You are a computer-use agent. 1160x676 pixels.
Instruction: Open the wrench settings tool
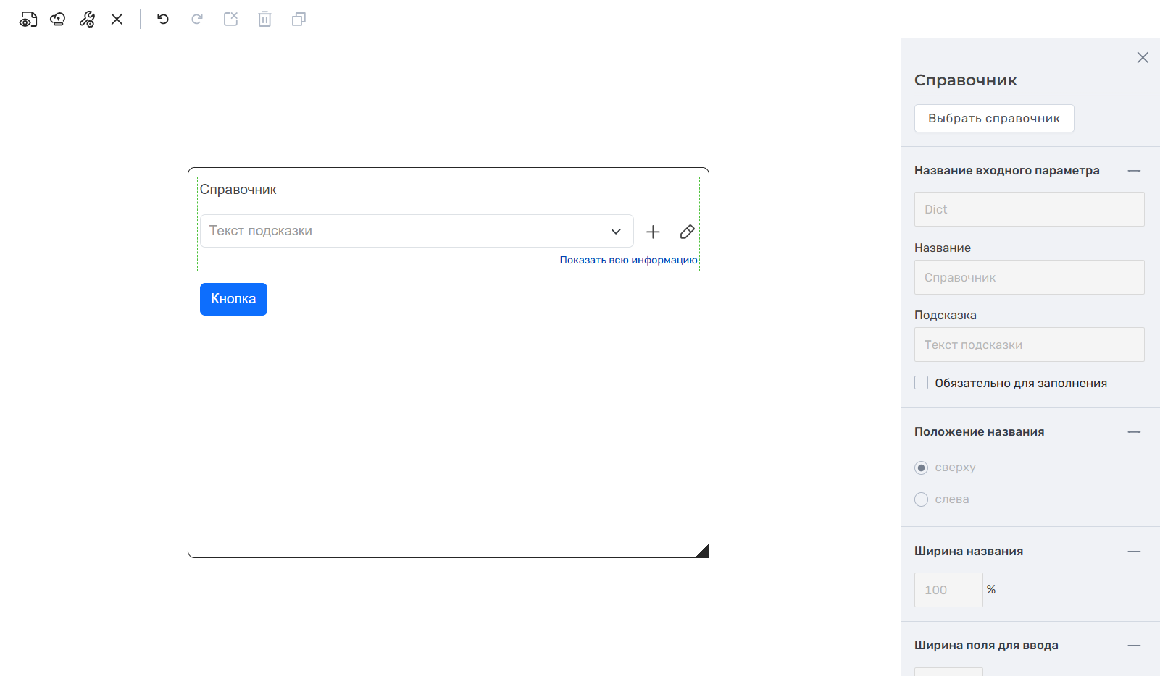88,20
